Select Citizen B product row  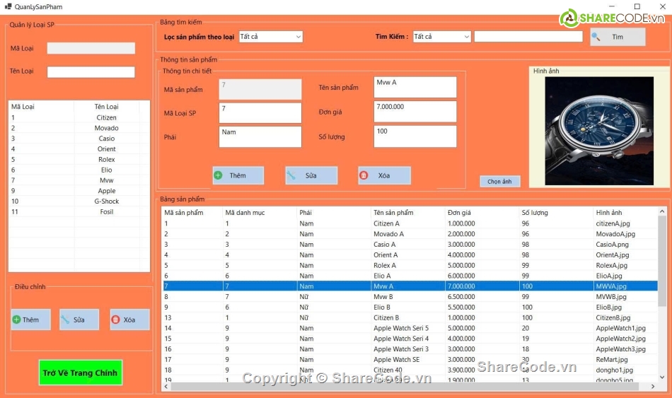pyautogui.click(x=410, y=318)
